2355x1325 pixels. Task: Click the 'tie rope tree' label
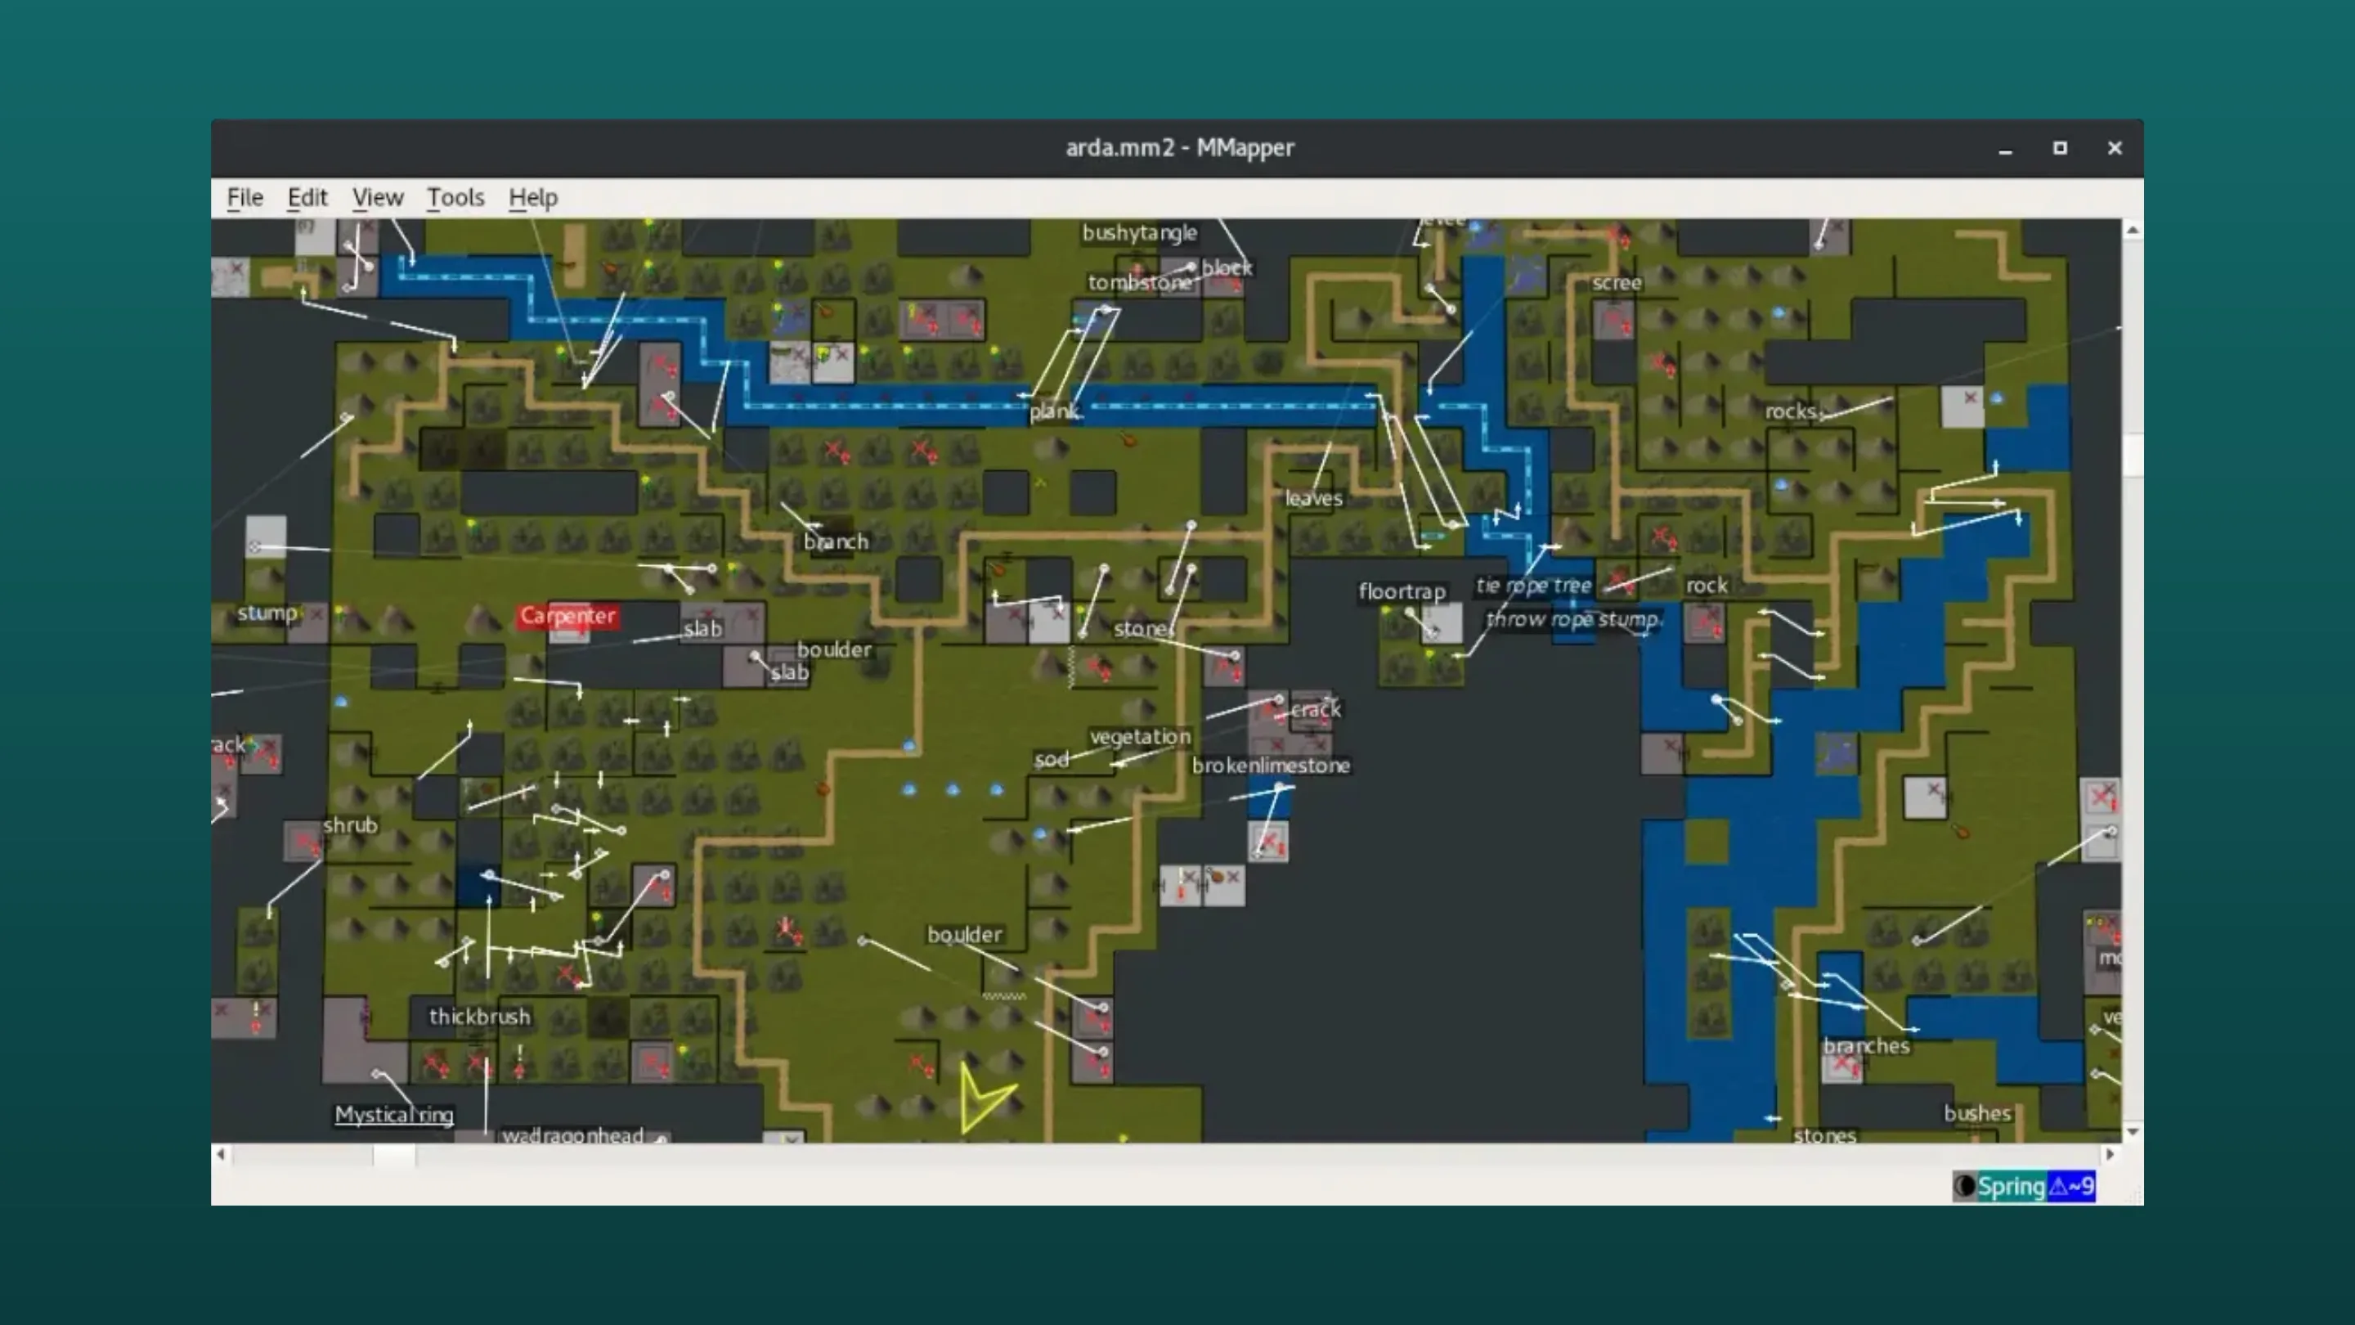[1533, 586]
